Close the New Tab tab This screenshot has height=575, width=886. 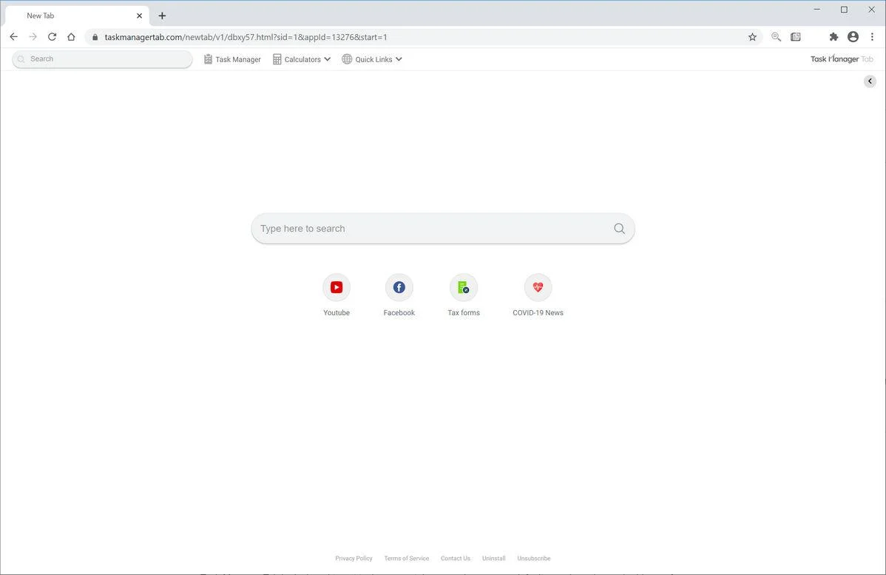click(140, 16)
